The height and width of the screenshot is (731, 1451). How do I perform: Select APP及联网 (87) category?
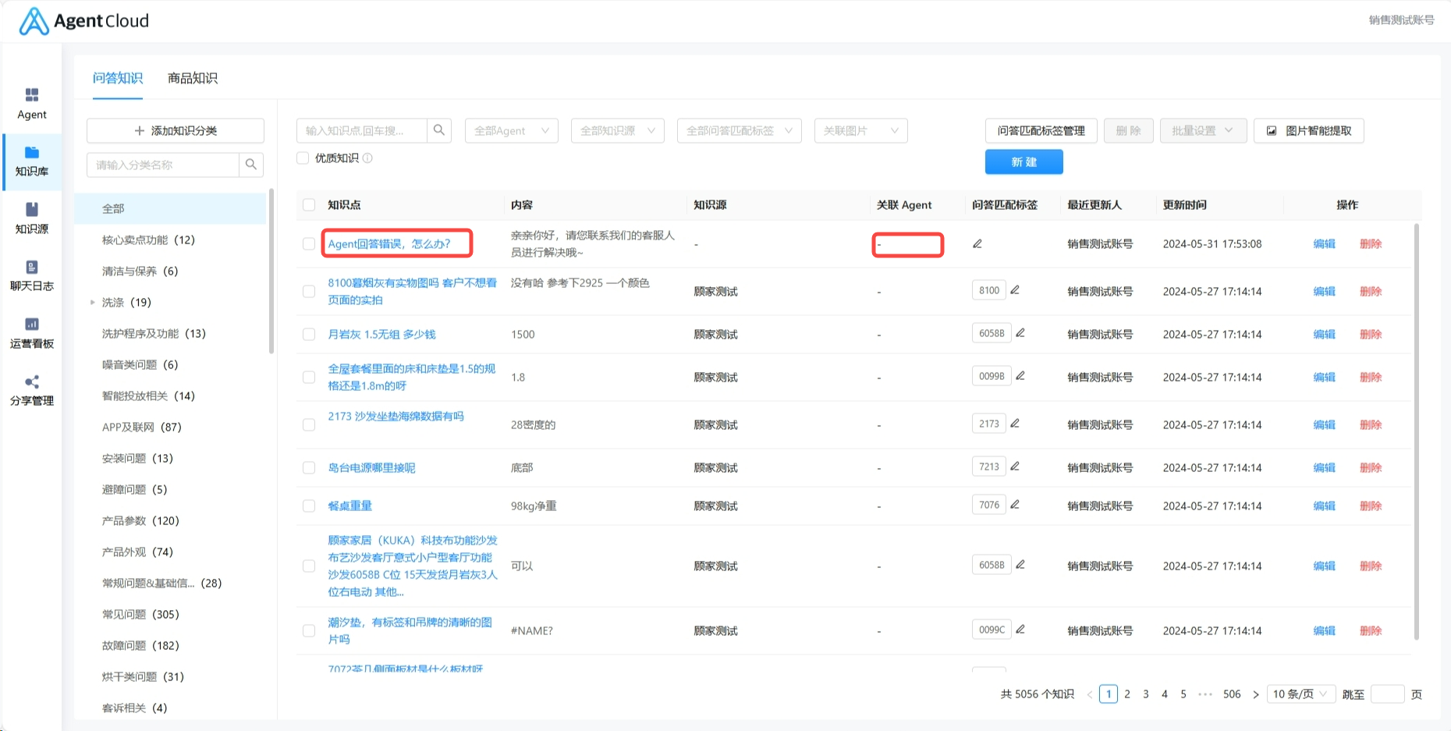[142, 427]
